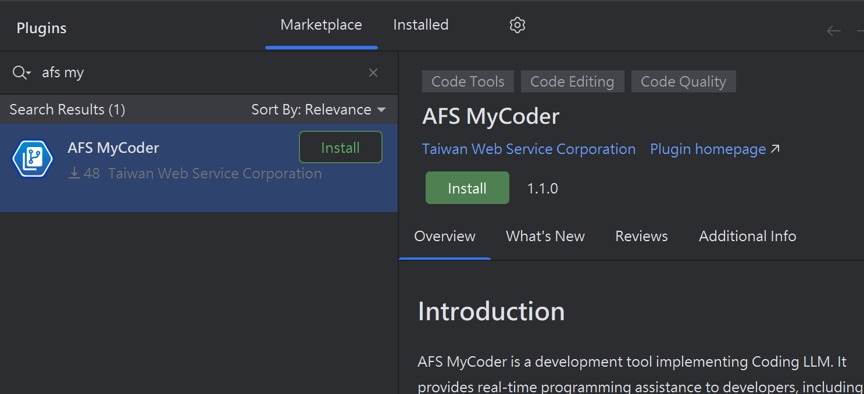The height and width of the screenshot is (394, 864).
Task: Open the Plugin homepage link
Action: pyautogui.click(x=715, y=149)
